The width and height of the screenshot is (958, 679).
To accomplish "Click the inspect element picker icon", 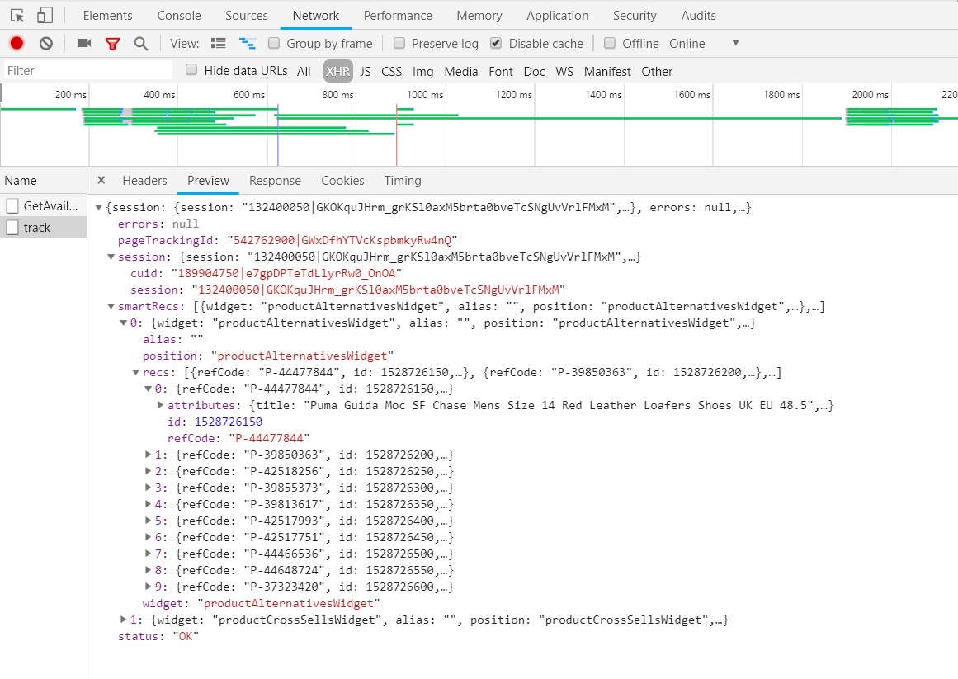I will [17, 16].
